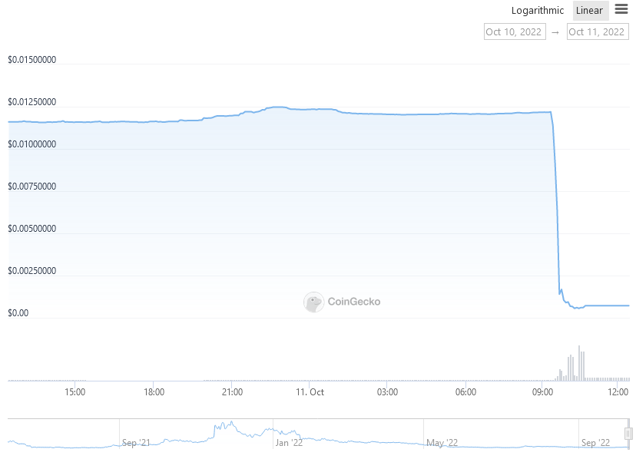Click the Jan '22 navigator label
636x459 pixels.
290,443
